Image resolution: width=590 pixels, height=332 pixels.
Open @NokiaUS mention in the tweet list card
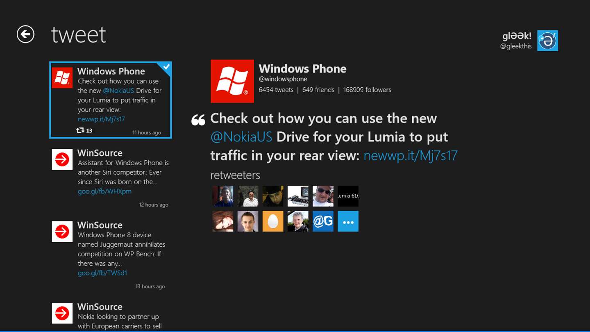[118, 91]
